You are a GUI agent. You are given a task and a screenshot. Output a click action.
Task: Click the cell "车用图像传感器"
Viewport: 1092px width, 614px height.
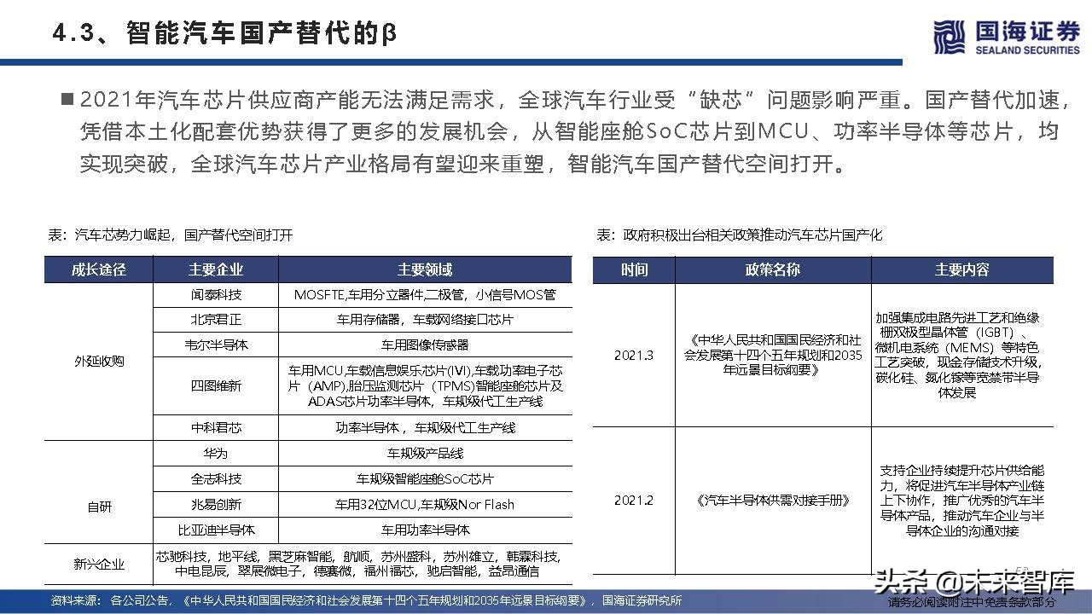(425, 345)
